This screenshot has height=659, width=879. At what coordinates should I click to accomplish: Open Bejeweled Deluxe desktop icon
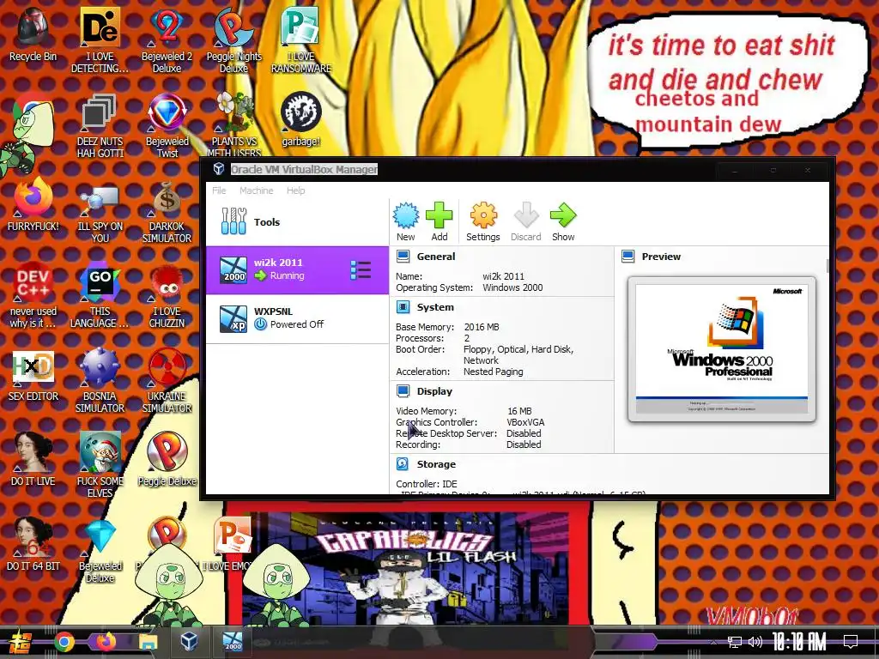pos(100,550)
